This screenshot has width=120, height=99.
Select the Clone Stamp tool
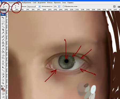click(3, 42)
